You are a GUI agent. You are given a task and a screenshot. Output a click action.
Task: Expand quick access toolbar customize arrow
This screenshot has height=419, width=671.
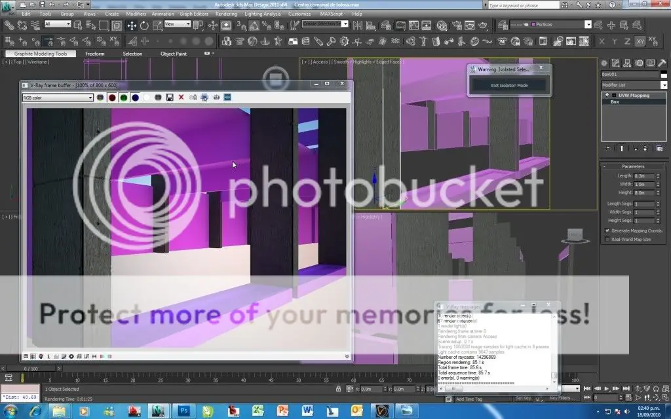click(x=88, y=5)
